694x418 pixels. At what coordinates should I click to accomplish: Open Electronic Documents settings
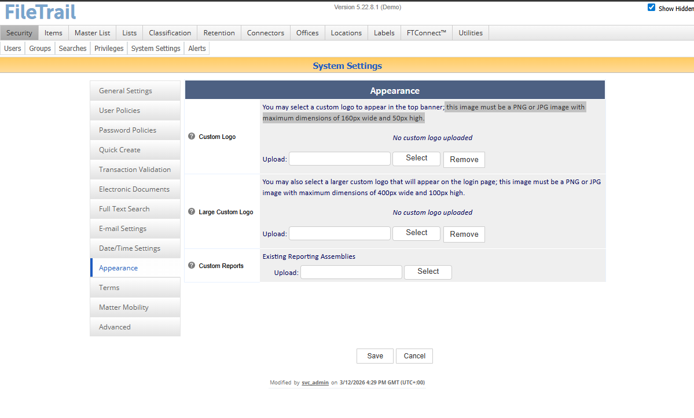135,189
